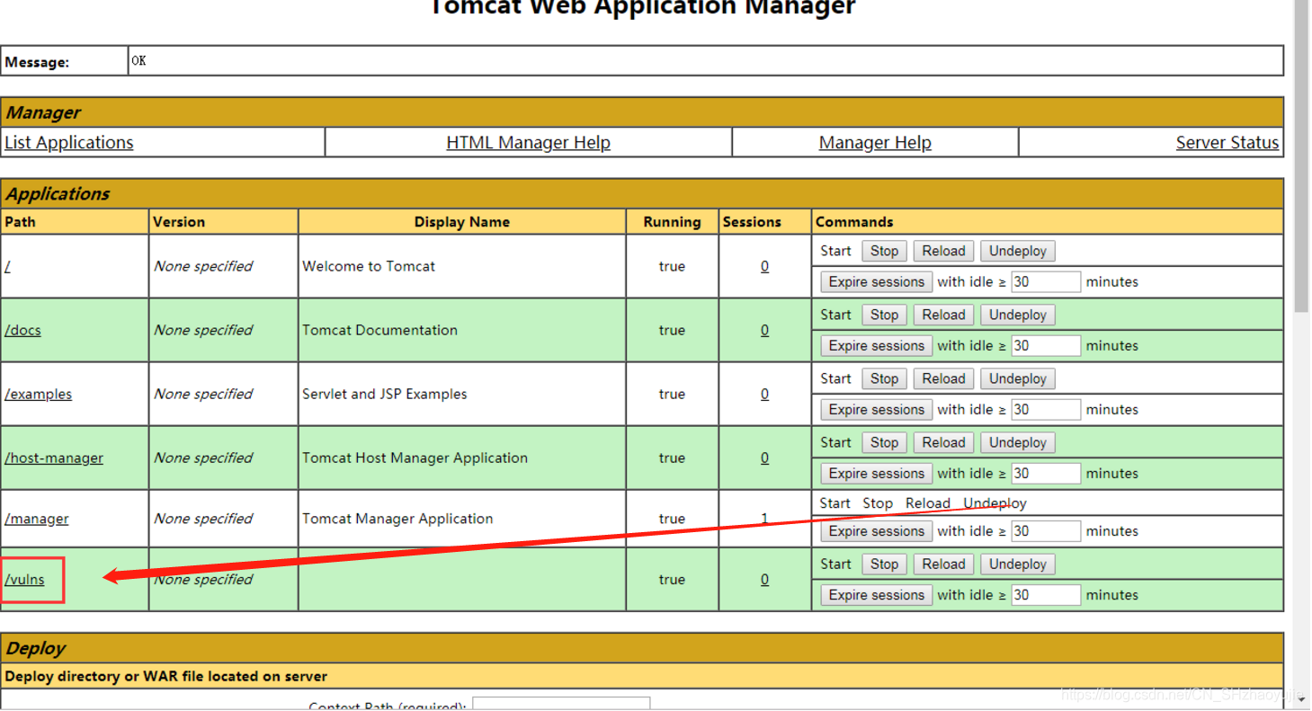The width and height of the screenshot is (1312, 711).
Task: Click Reload for the Welcome to Tomcat app
Action: (x=943, y=251)
